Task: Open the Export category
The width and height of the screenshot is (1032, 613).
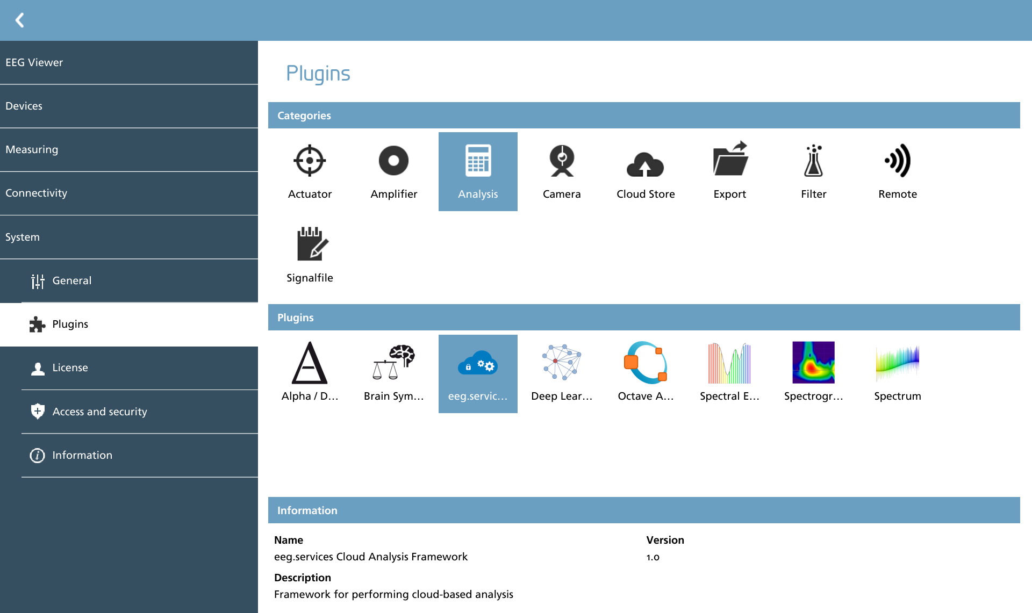Action: [x=729, y=171]
